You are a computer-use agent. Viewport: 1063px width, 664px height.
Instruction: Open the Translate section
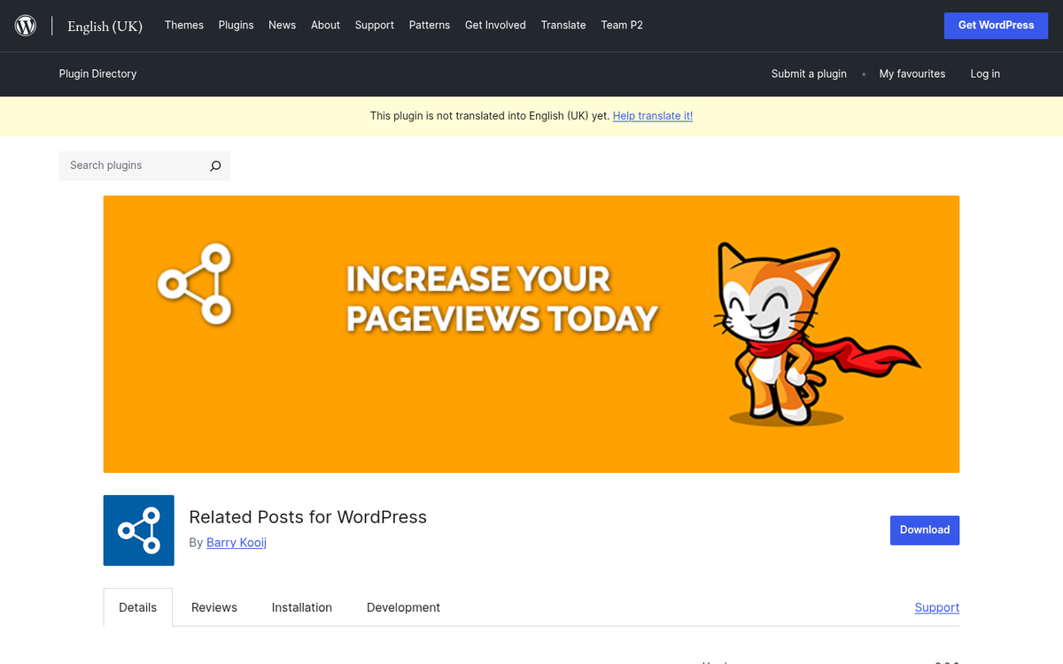[563, 25]
